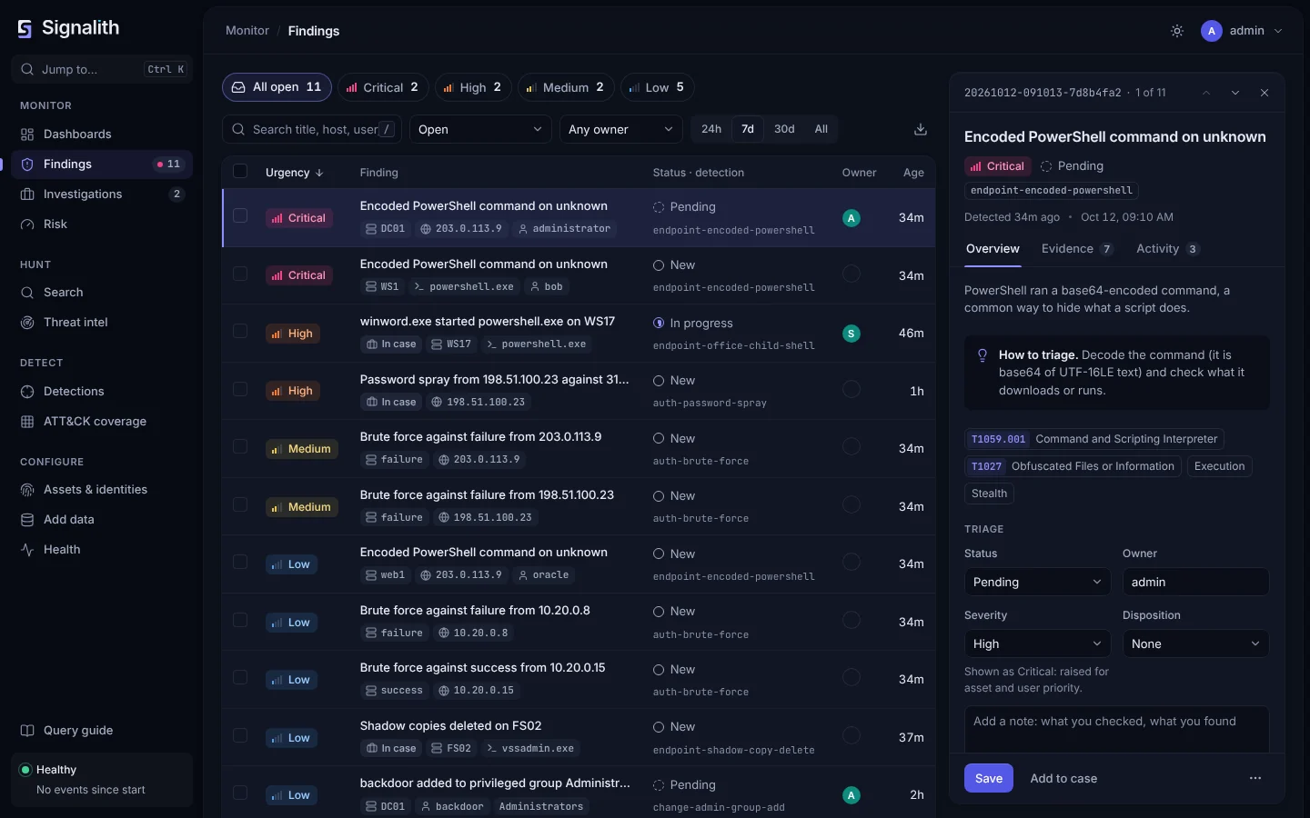Switch to the Evidence tab
Screen dimensions: 1310x818
pos(1077,249)
